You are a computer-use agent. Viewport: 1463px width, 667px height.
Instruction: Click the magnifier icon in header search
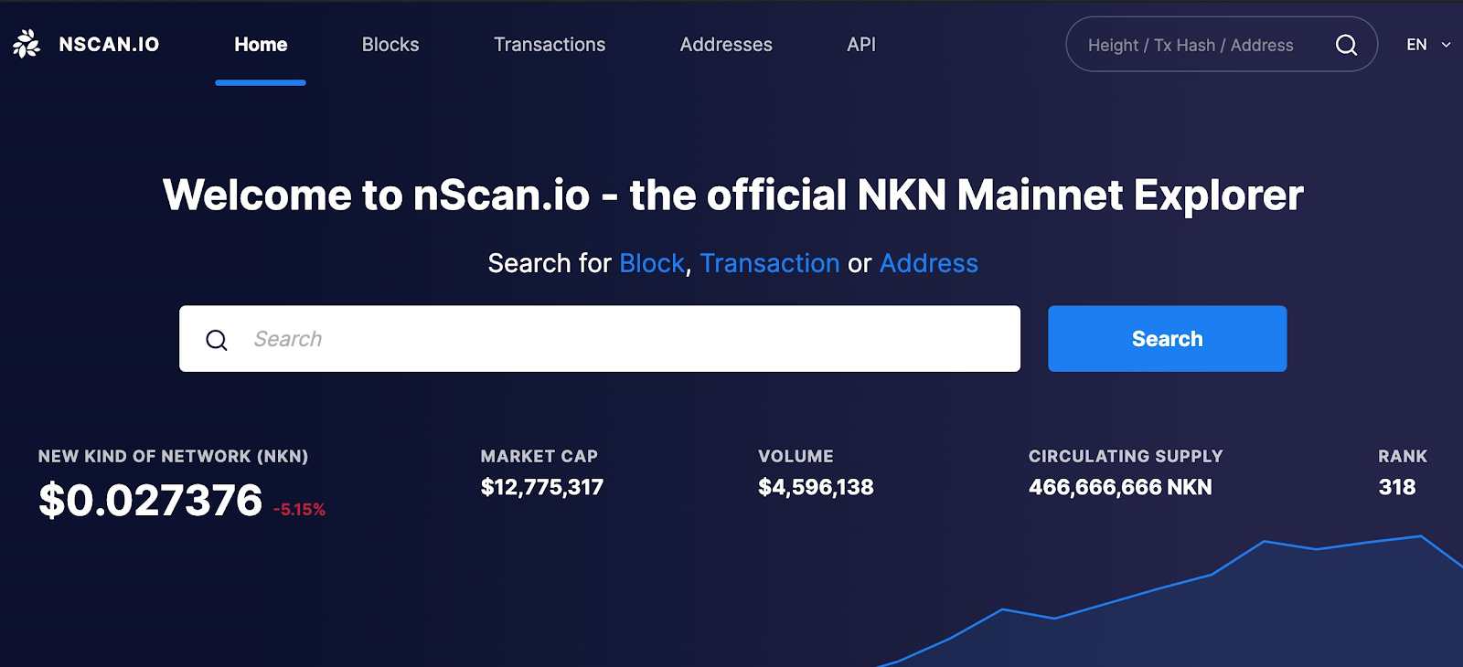1346,45
